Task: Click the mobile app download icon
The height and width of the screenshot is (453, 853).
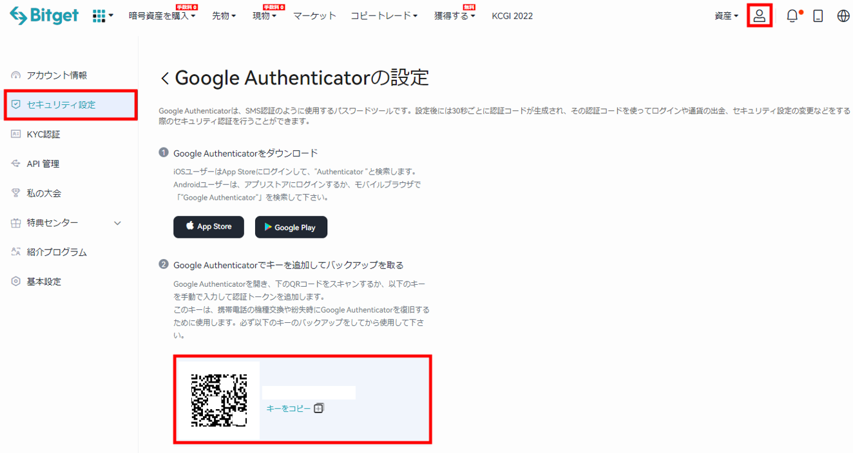Action: click(818, 16)
